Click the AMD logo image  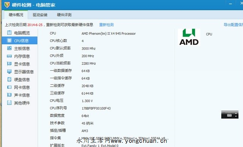[x=189, y=37]
